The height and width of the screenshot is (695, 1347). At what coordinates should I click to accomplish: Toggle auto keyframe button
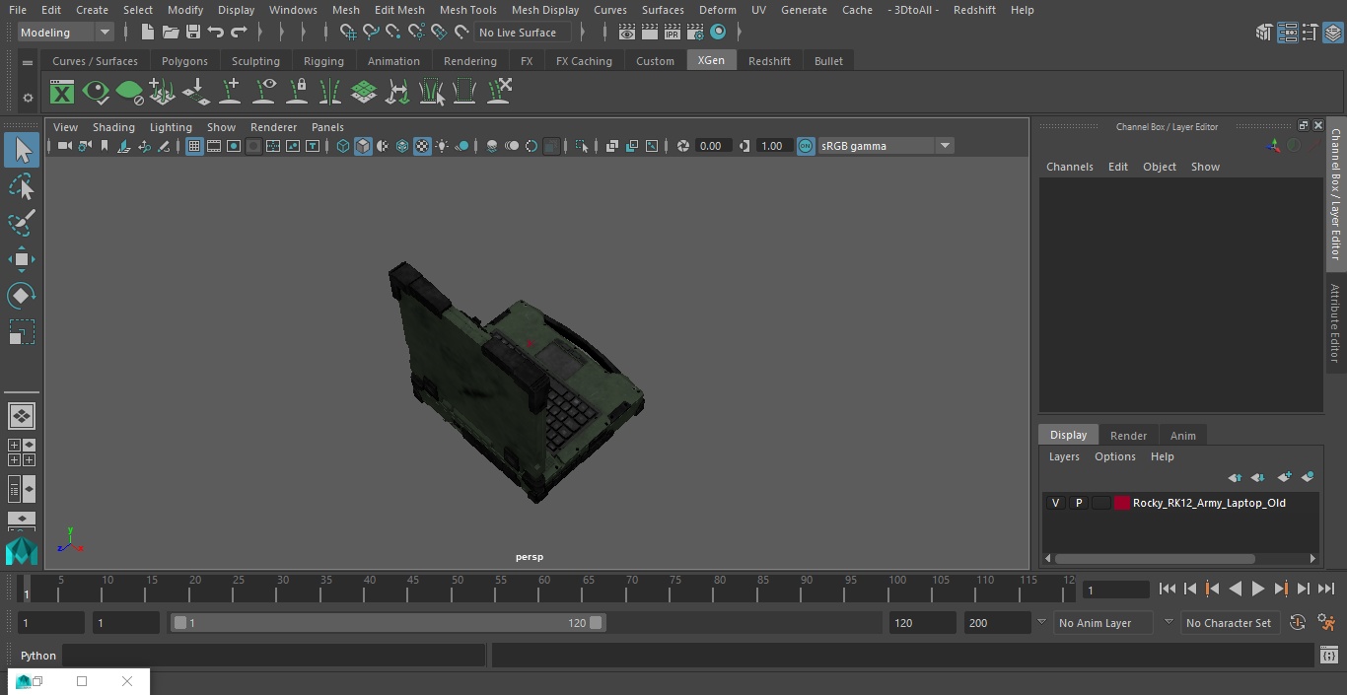1298,623
